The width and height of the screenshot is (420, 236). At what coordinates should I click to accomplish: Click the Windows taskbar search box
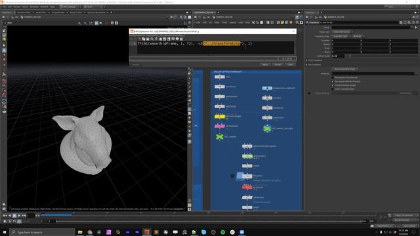pyautogui.click(x=42, y=232)
